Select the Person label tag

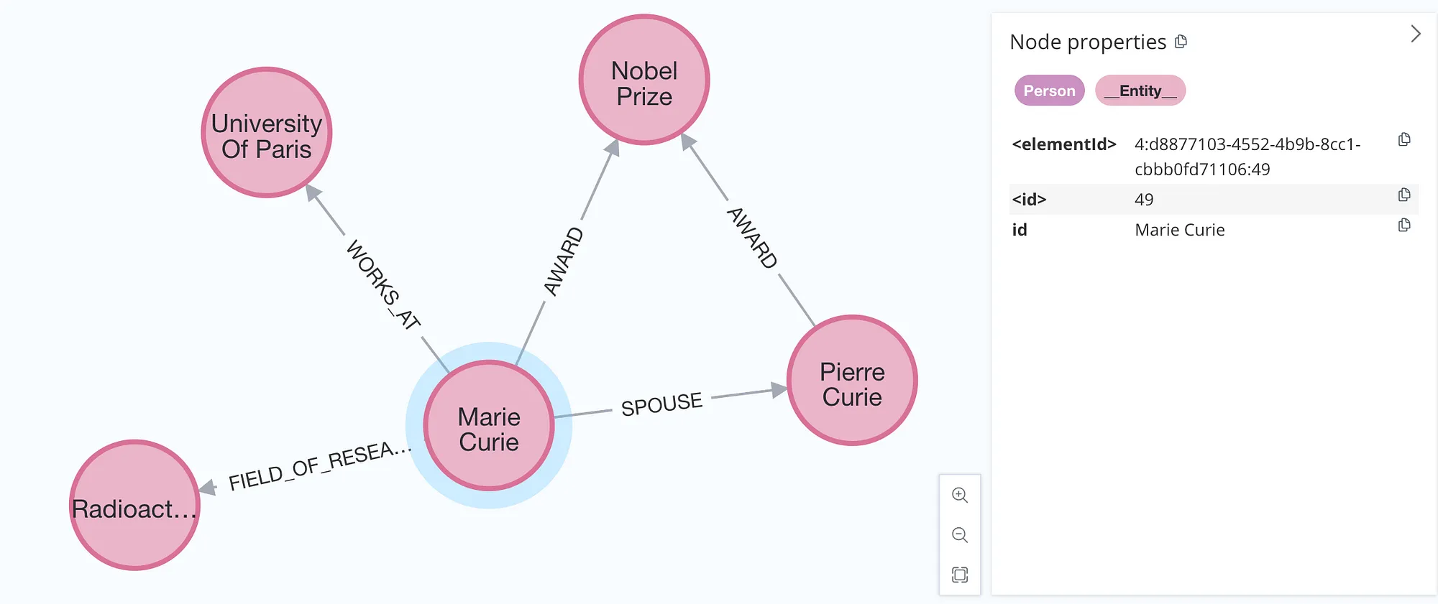1049,90
